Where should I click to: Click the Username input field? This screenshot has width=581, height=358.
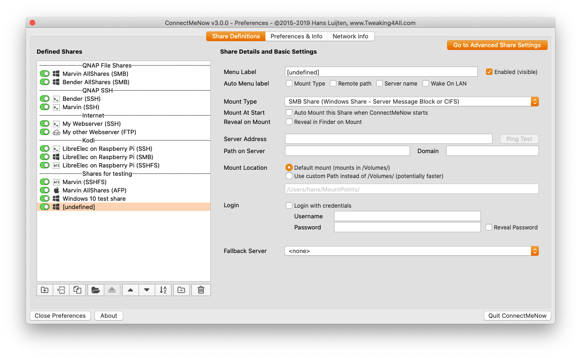407,216
